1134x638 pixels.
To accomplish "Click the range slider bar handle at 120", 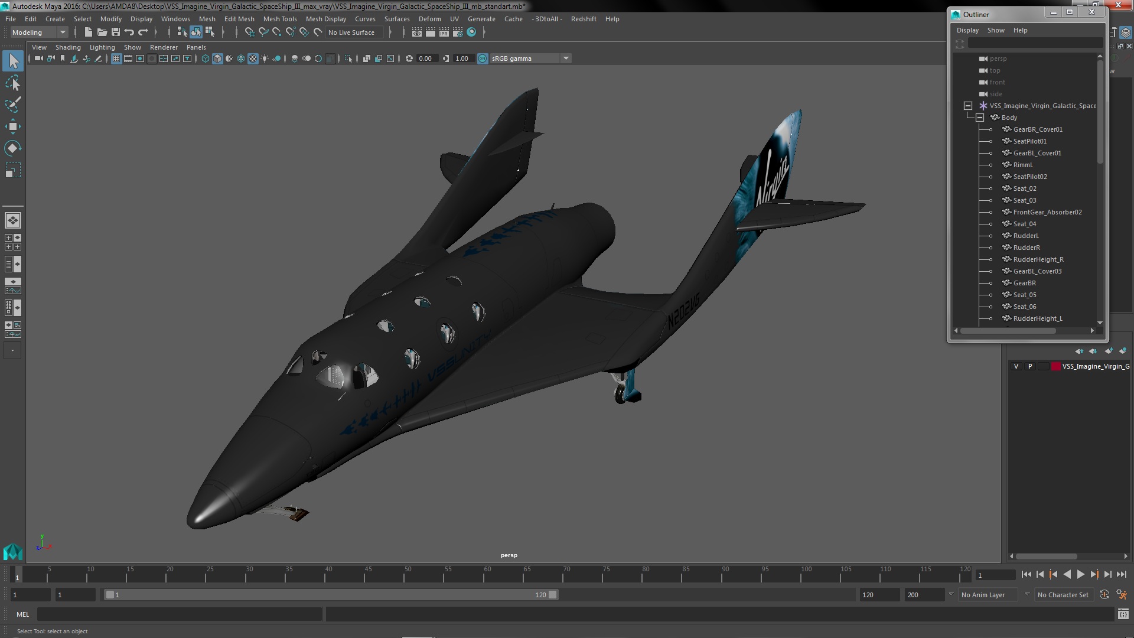I will 552,595.
